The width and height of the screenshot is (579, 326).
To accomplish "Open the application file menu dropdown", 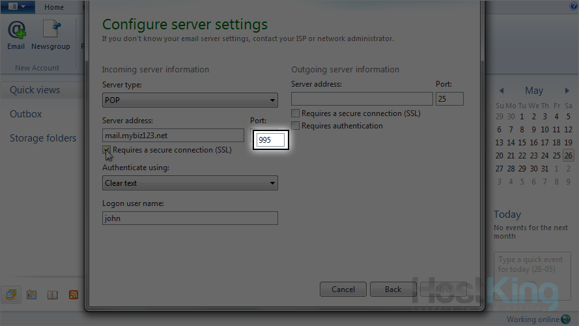I will point(18,7).
